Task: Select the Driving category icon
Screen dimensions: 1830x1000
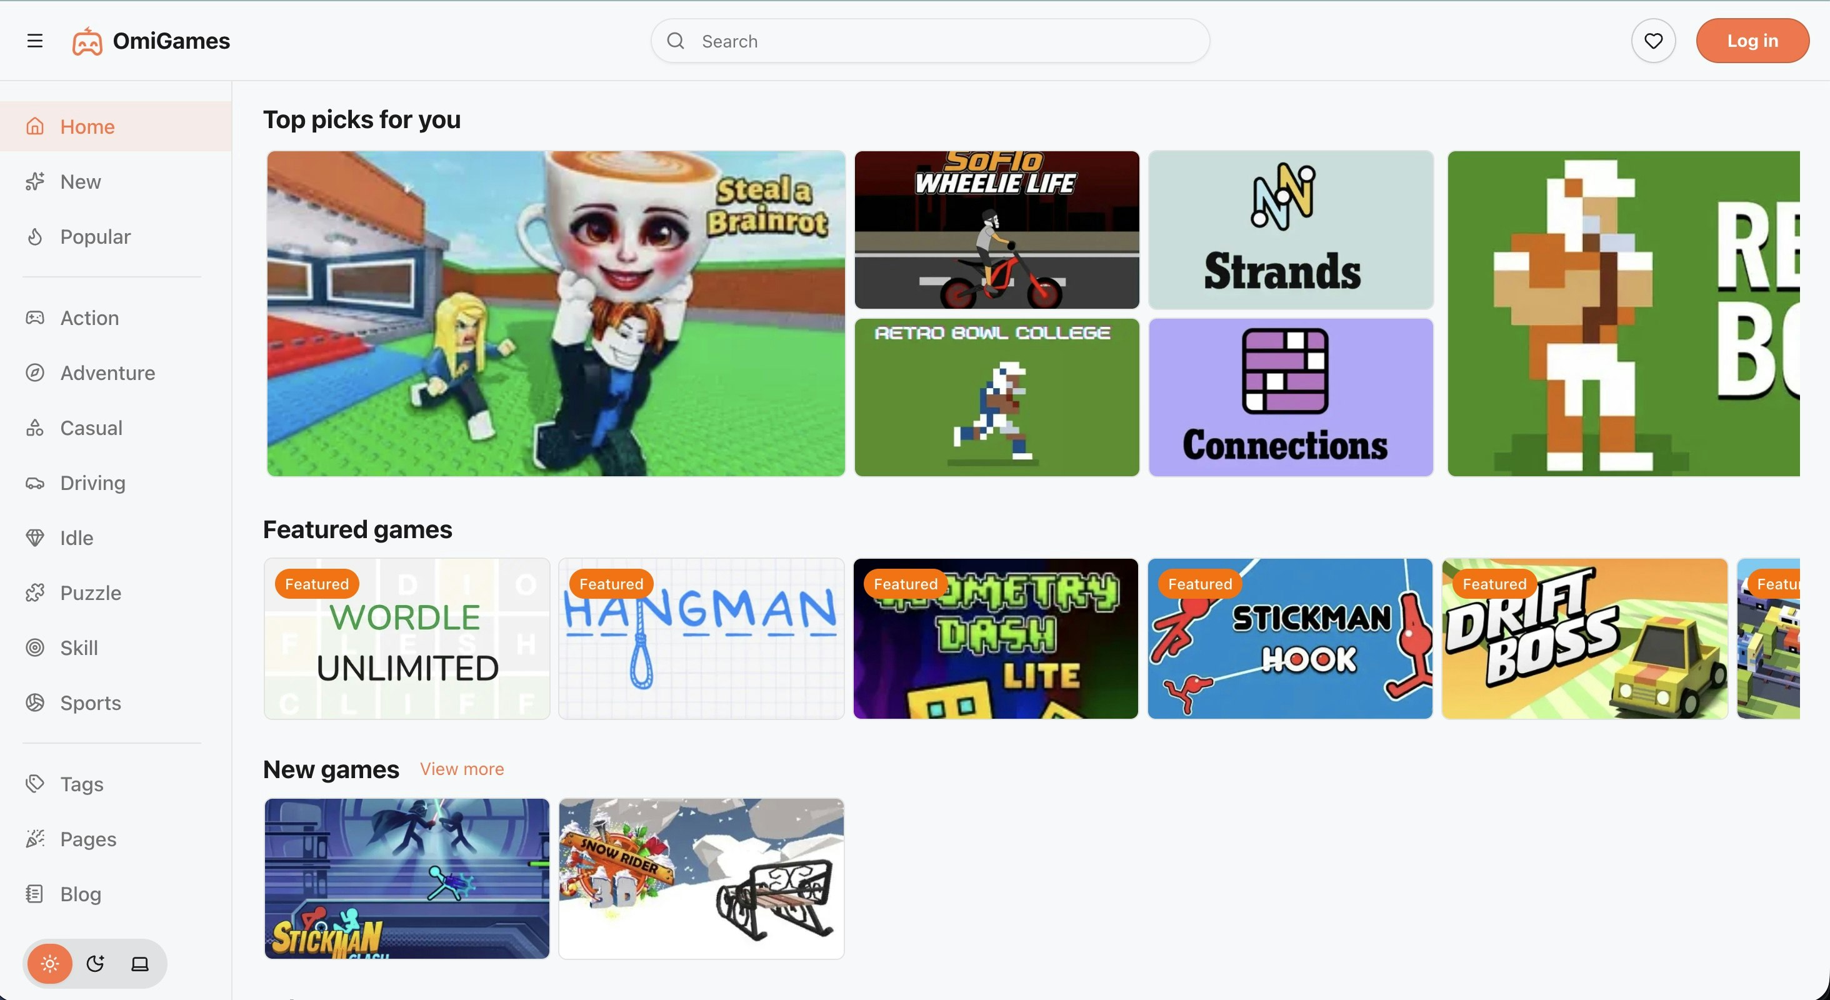Action: 36,483
